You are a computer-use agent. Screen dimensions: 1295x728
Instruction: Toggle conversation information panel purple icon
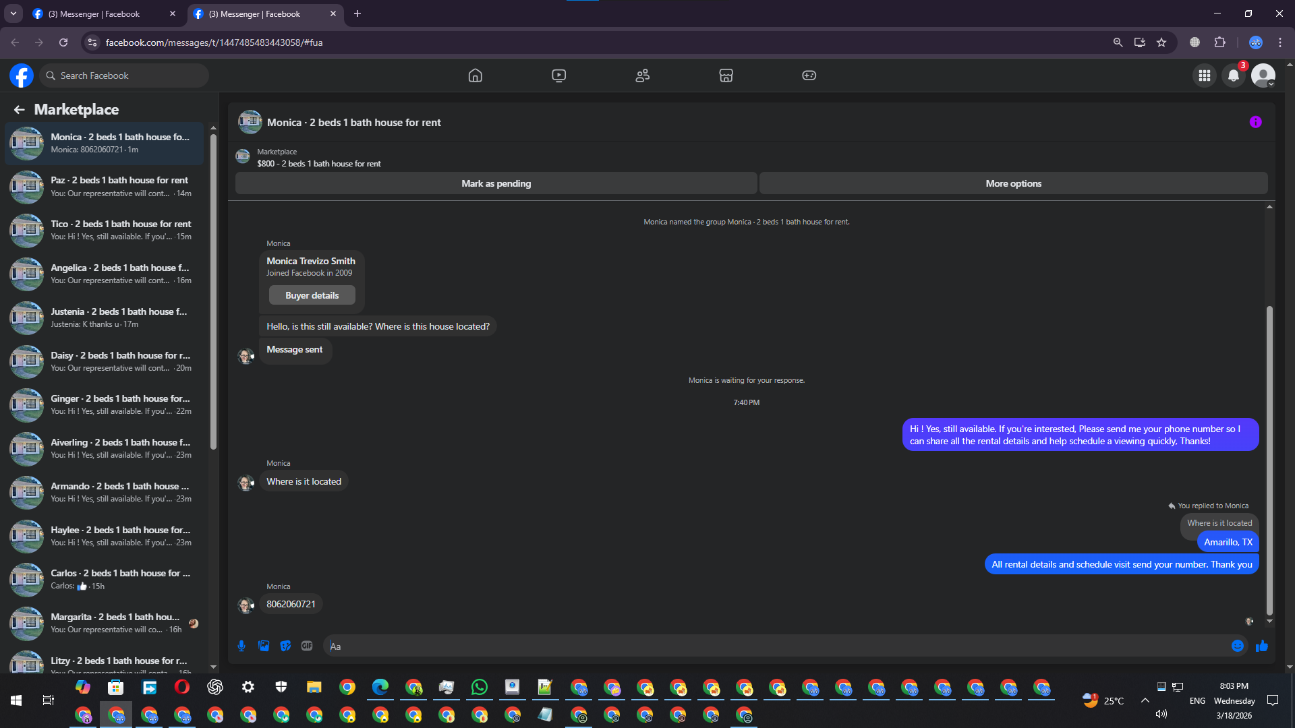pos(1255,122)
